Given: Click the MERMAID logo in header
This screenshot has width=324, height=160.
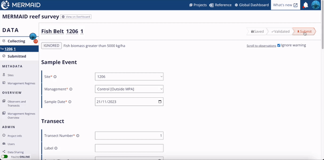Looking at the screenshot, I should (21, 5).
